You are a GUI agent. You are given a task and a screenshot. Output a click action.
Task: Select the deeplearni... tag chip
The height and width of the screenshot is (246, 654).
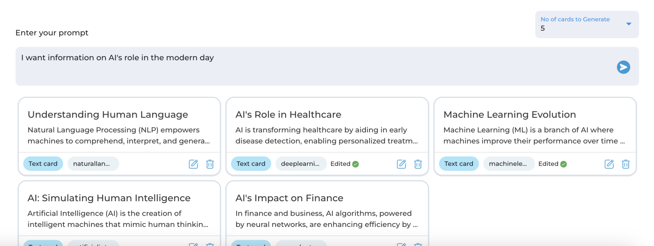[x=300, y=164]
